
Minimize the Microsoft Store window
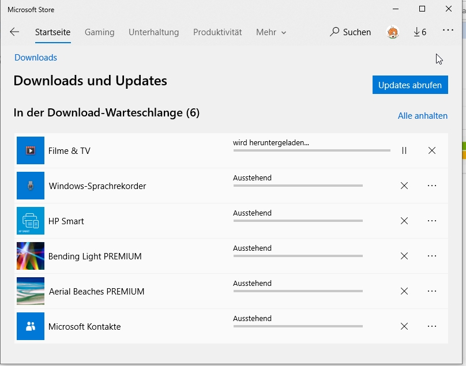pos(396,9)
